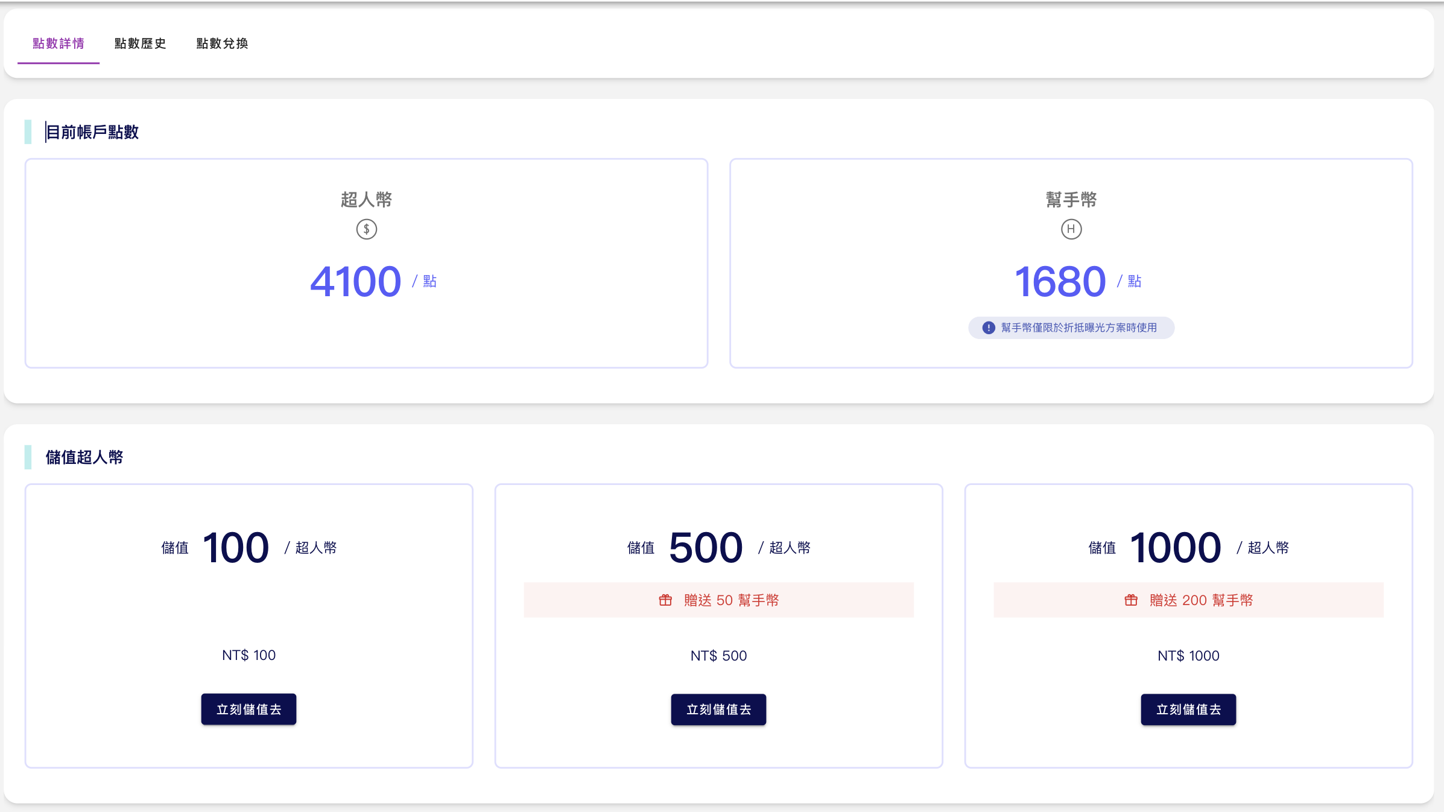Open the 點數詳情 tab
Image resolution: width=1444 pixels, height=812 pixels.
coord(59,43)
